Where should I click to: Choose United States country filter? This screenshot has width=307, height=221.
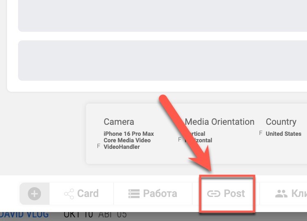[283, 134]
